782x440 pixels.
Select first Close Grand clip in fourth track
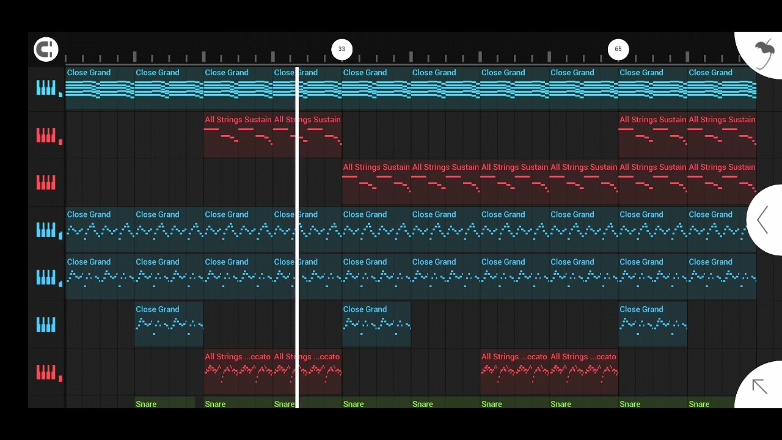100,230
